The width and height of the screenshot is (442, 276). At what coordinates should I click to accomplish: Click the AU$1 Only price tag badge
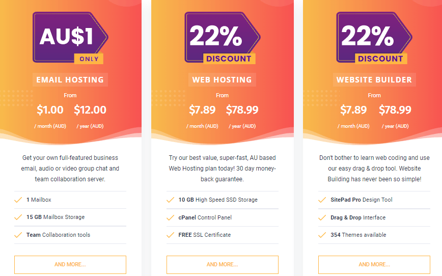click(70, 38)
